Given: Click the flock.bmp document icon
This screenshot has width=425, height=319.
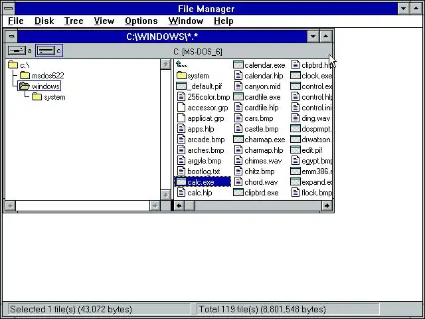Looking at the screenshot, I should point(296,193).
